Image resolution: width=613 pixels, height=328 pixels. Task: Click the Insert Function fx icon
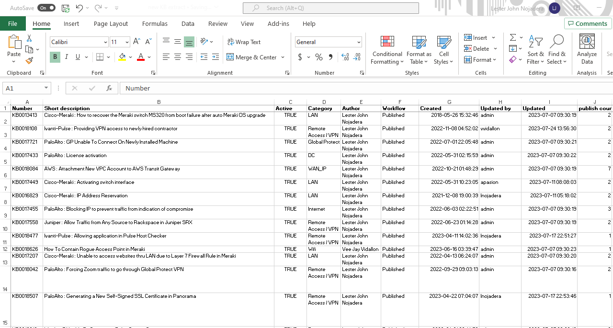[x=109, y=88]
